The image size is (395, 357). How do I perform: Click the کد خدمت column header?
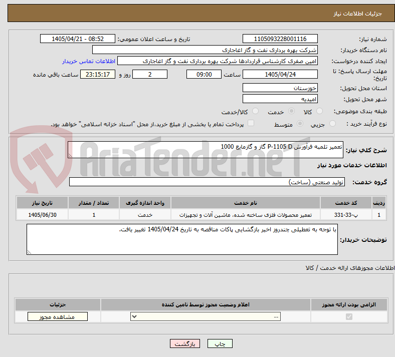click(x=346, y=203)
